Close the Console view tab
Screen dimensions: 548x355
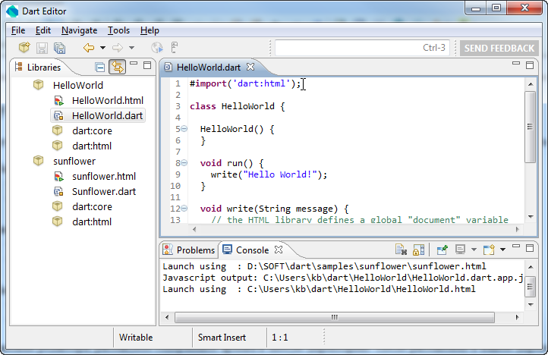279,250
